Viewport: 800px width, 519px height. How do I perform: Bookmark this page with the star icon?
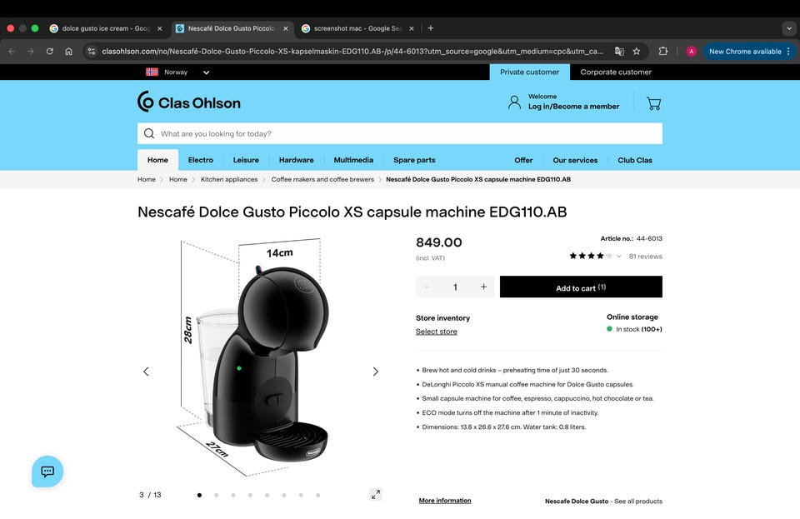coord(636,51)
